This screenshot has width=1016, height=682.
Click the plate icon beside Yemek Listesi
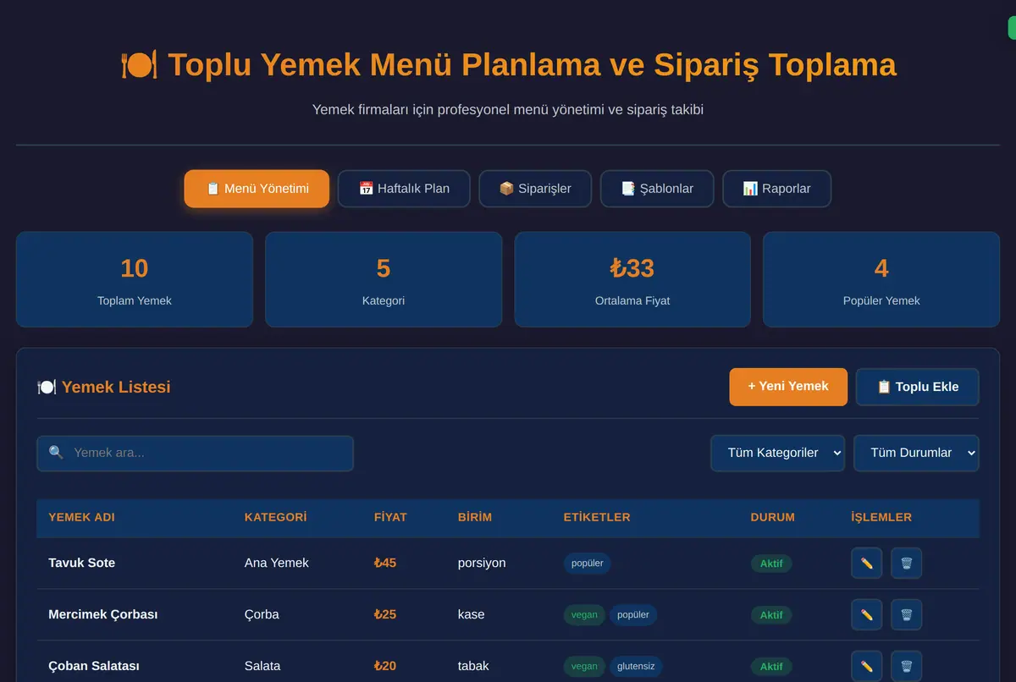click(47, 387)
